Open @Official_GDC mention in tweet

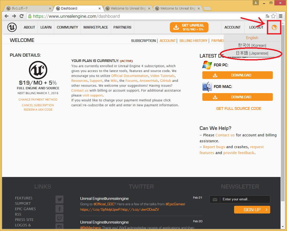(x=104, y=204)
